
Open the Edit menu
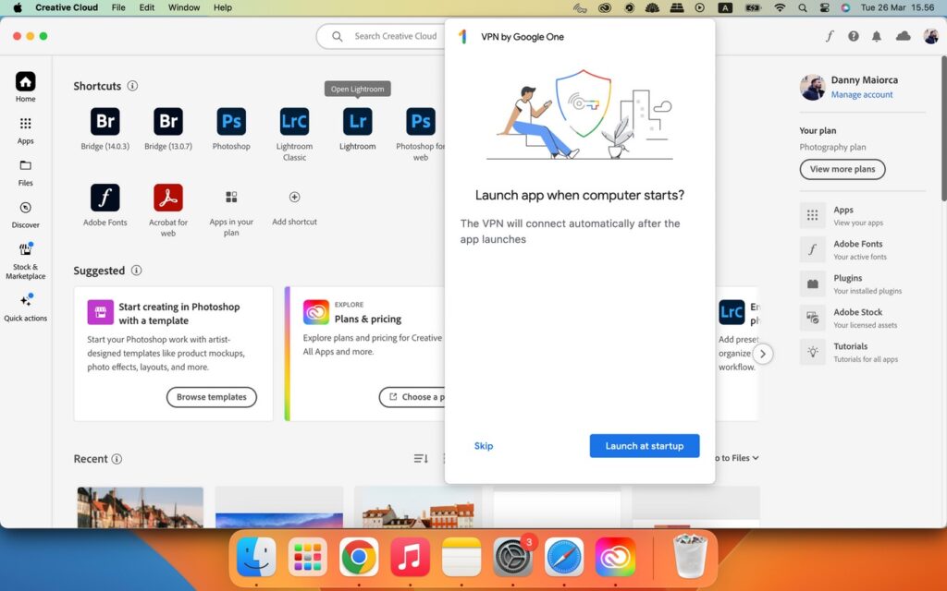(147, 7)
